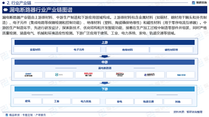Click the 绝缘材料 box

[127, 50]
